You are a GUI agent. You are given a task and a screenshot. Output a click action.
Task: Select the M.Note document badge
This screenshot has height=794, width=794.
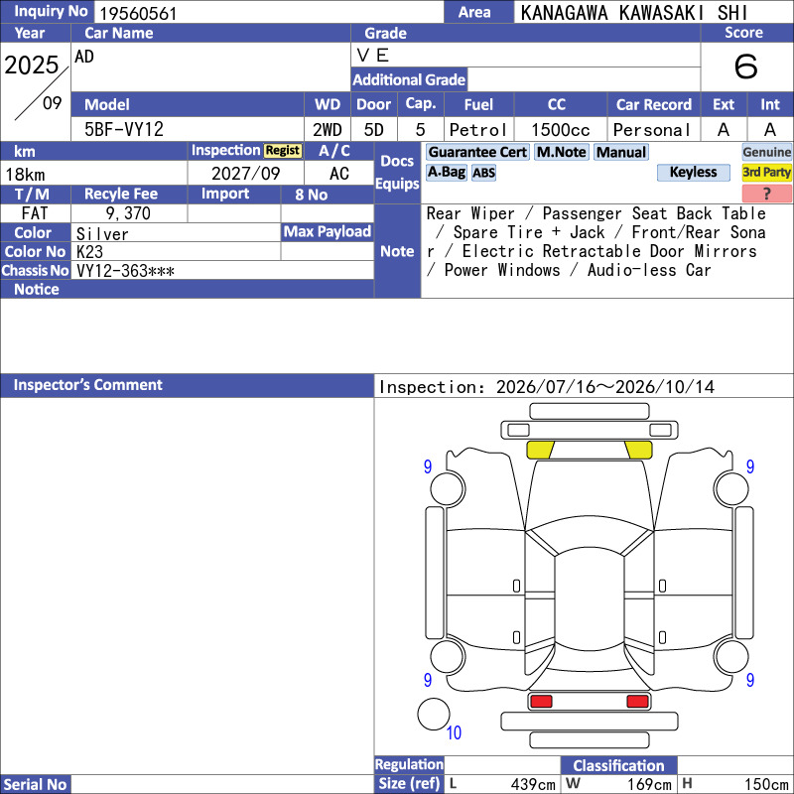(x=562, y=152)
